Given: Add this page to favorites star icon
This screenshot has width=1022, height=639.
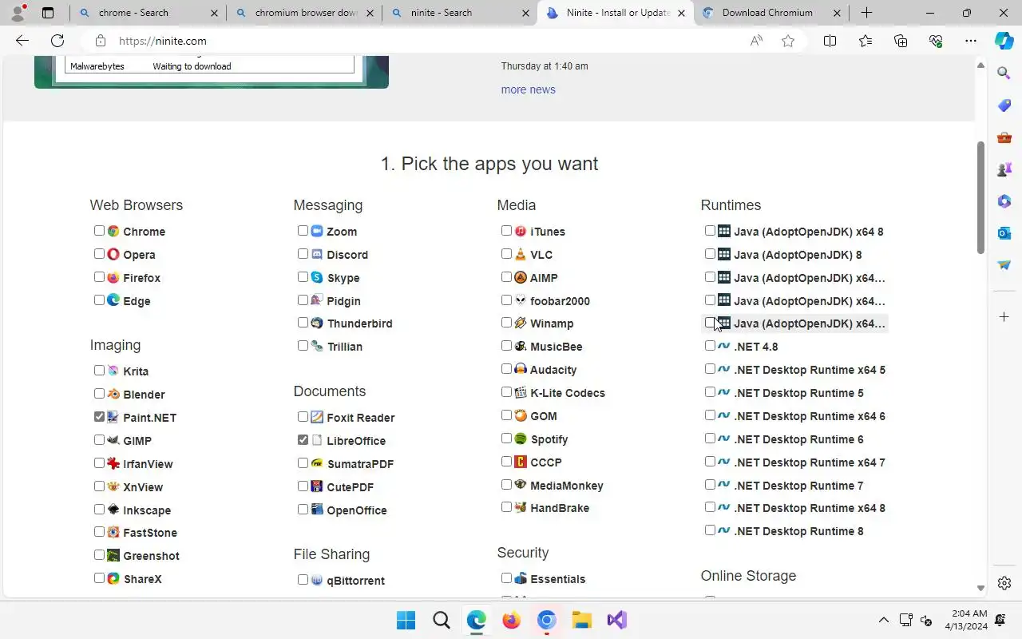Looking at the screenshot, I should 788,41.
